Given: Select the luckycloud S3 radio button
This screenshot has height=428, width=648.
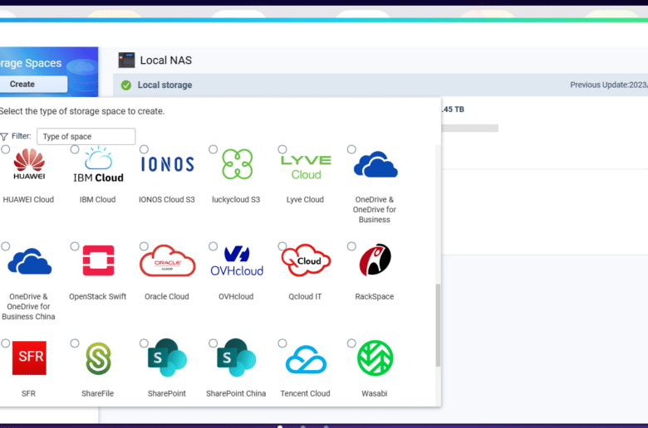Looking at the screenshot, I should (213, 149).
